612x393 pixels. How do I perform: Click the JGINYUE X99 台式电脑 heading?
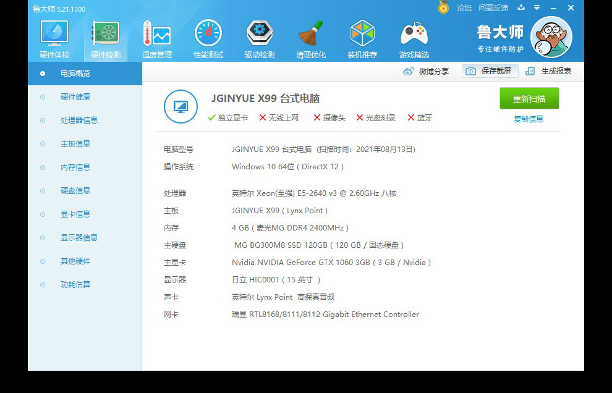pos(265,98)
